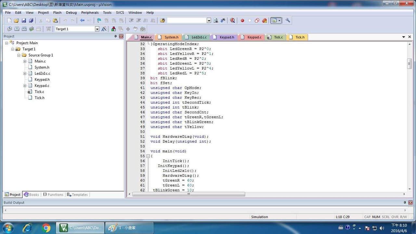
Task: Click the Start Debug Session icon
Action: click(232, 20)
